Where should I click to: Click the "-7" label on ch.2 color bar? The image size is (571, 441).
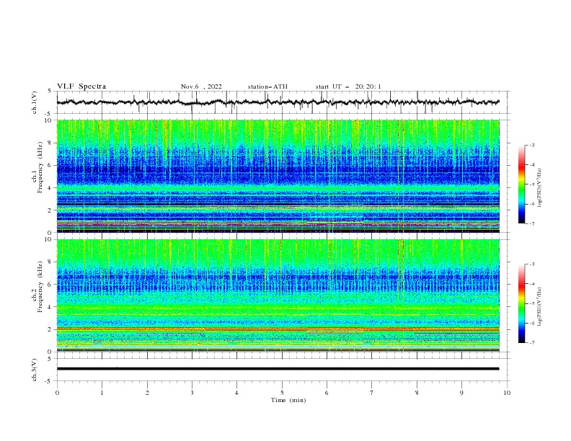[531, 343]
